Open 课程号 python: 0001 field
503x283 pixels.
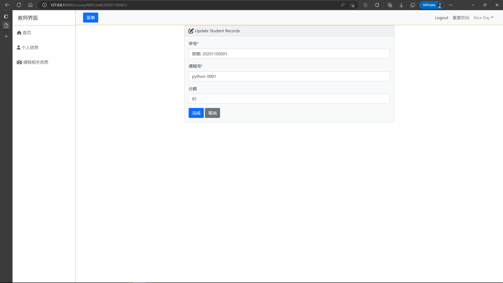[289, 76]
